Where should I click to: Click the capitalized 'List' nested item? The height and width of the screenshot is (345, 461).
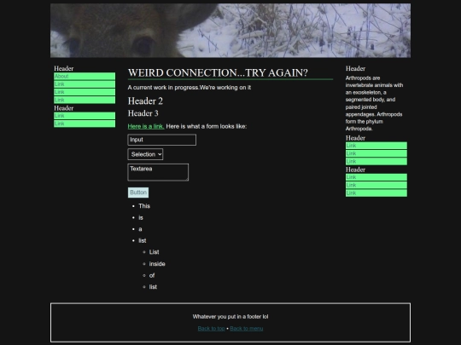[x=154, y=252]
